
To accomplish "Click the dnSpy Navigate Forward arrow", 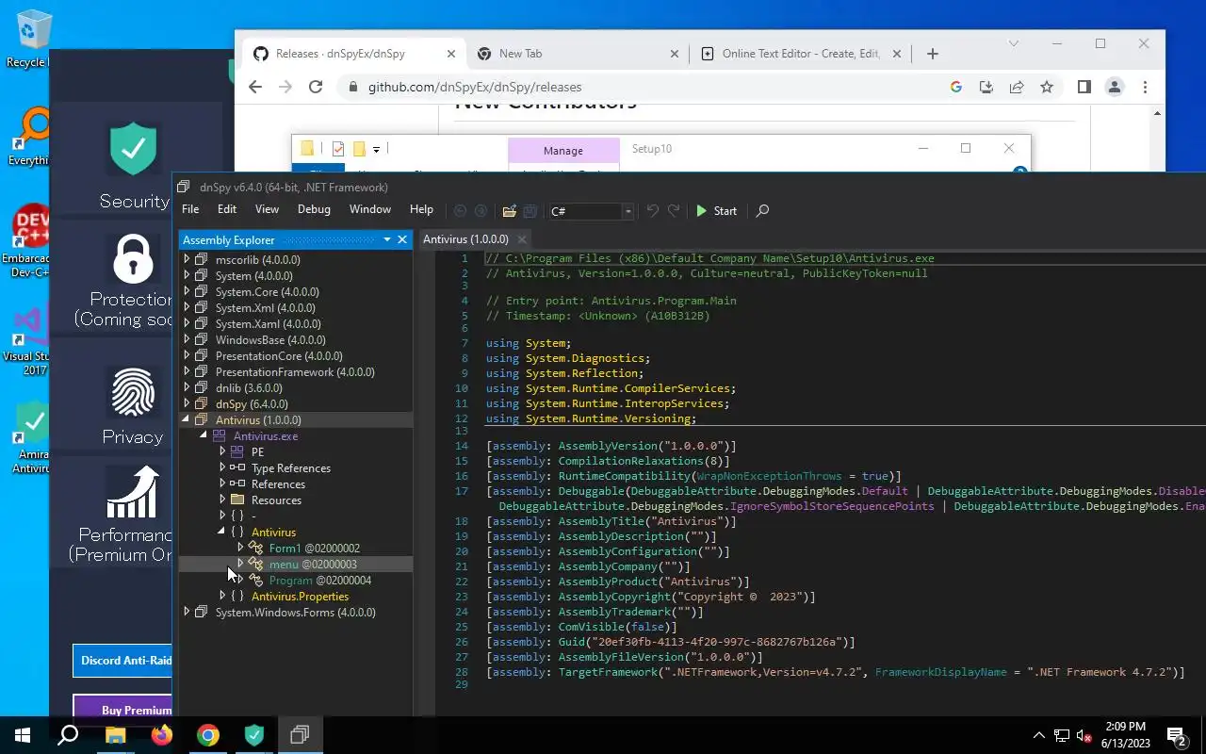I will tap(481, 211).
